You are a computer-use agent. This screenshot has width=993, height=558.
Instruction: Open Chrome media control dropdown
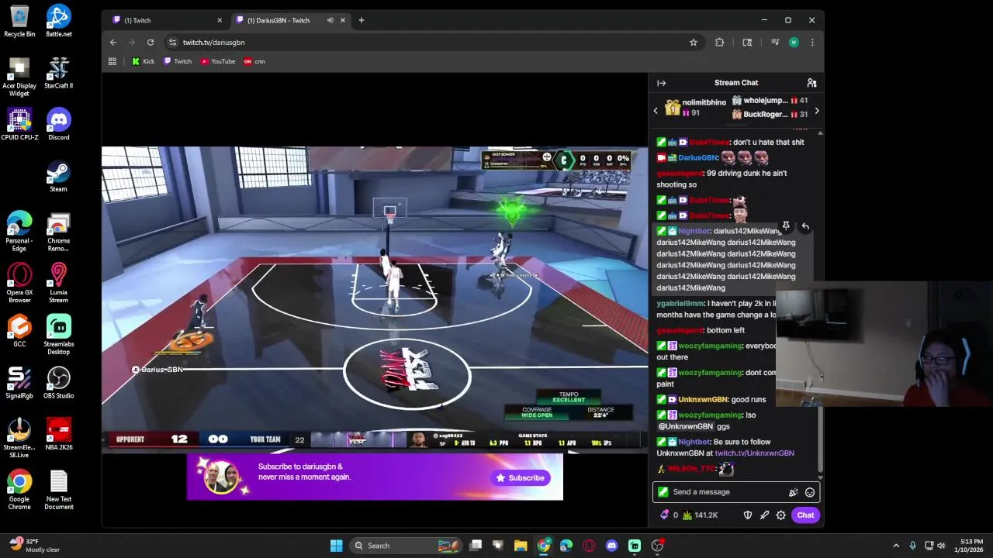coord(774,43)
